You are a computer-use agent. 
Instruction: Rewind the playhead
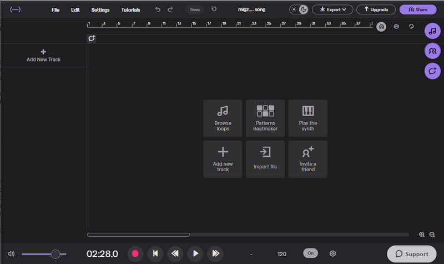click(x=175, y=253)
